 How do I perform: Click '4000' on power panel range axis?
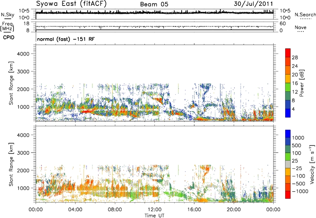23,54
